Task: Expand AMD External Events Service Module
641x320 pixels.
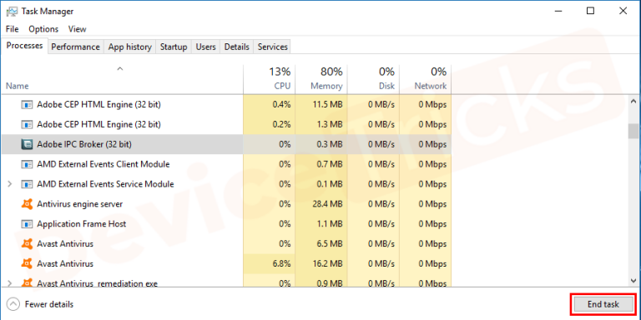Action: point(10,184)
